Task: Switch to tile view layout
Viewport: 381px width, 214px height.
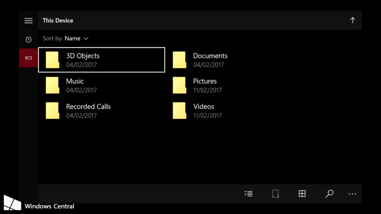Action: (302, 194)
